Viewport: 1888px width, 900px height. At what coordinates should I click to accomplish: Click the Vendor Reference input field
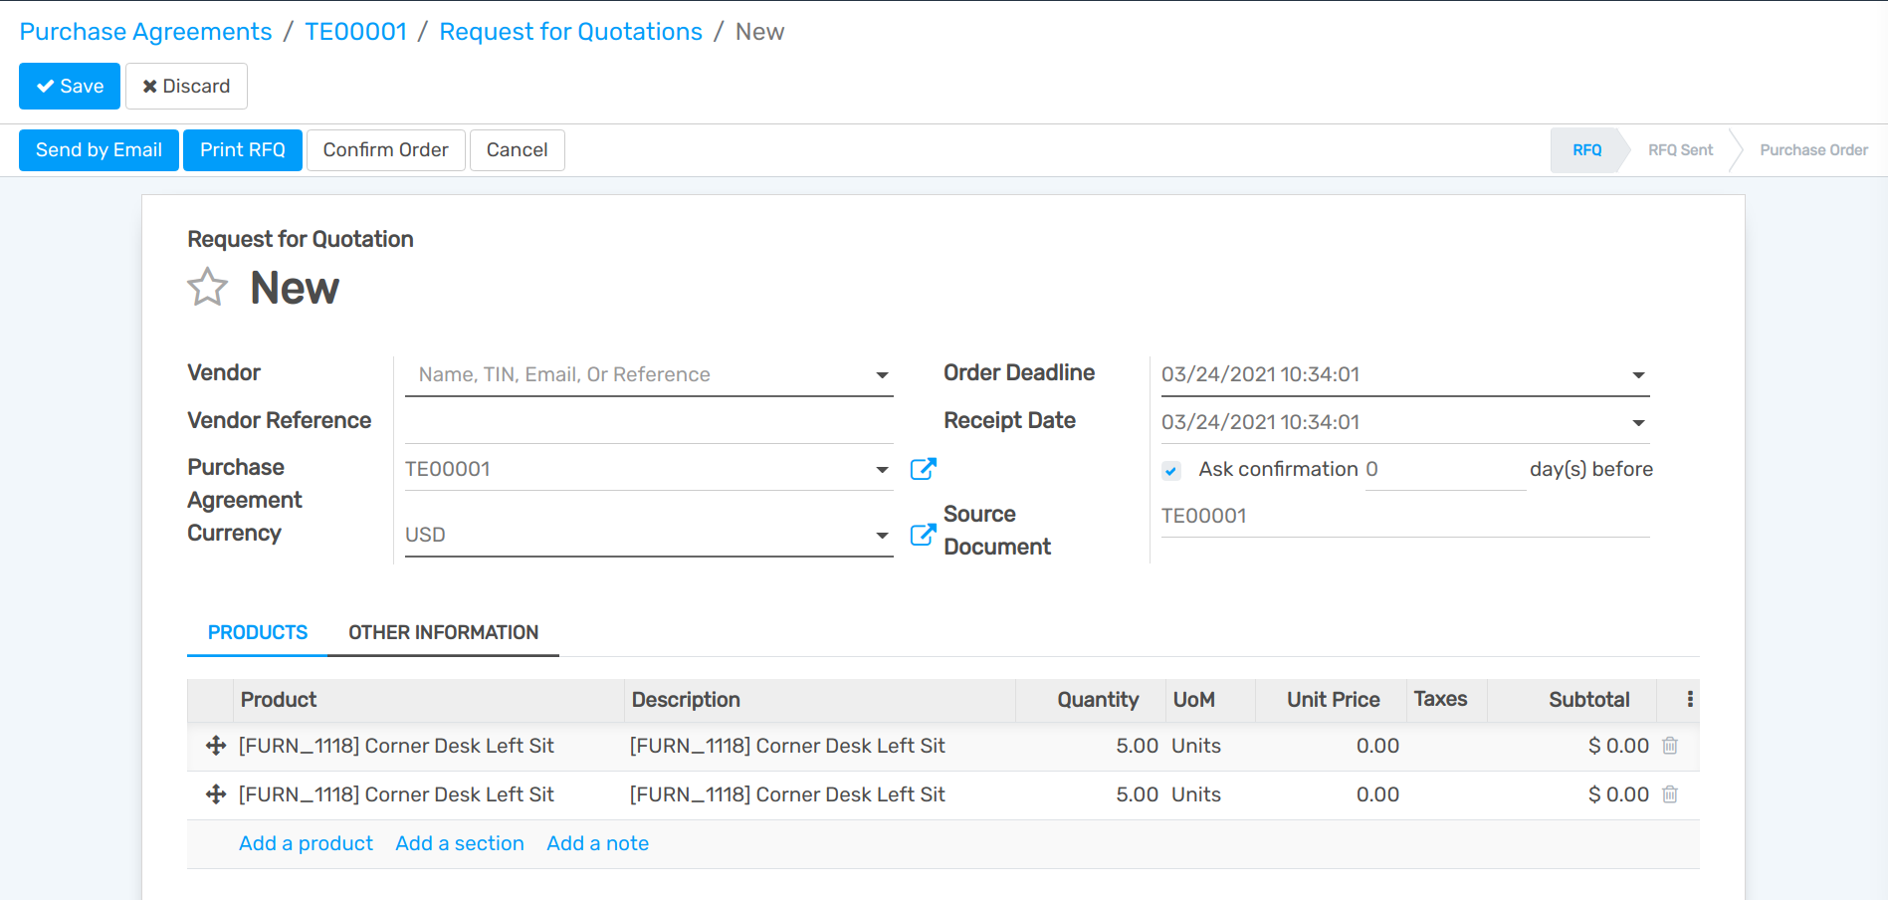[647, 420]
